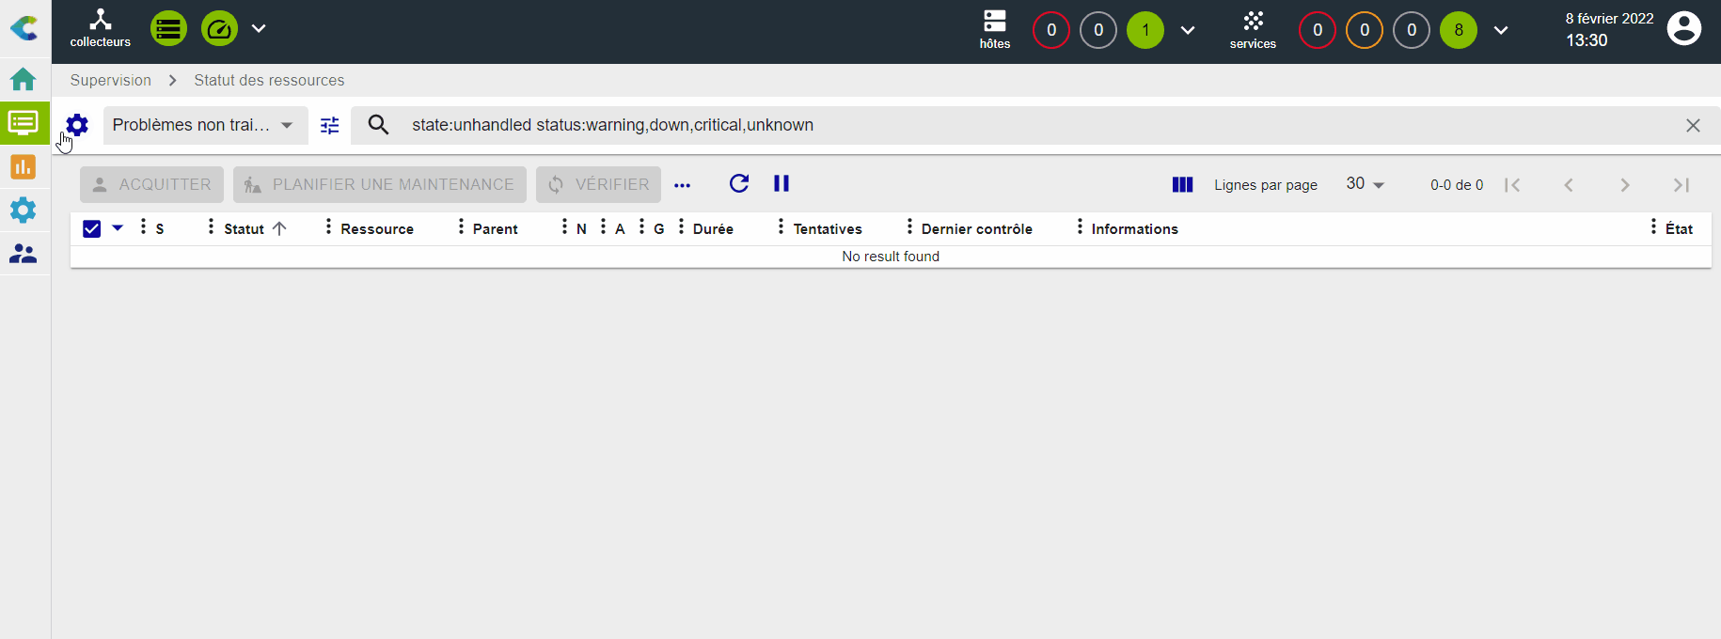Screen dimensions: 1721x639
Task: Open the Administration users sidebar icon
Action: pyautogui.click(x=24, y=254)
